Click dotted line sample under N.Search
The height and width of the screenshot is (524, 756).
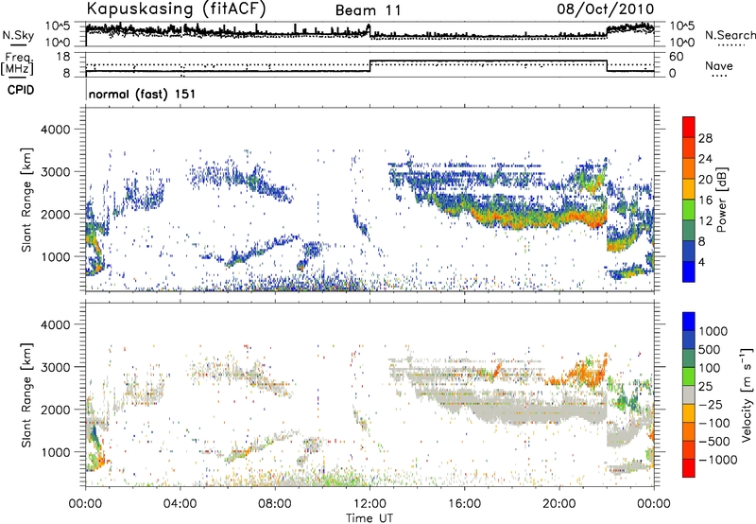coord(731,45)
